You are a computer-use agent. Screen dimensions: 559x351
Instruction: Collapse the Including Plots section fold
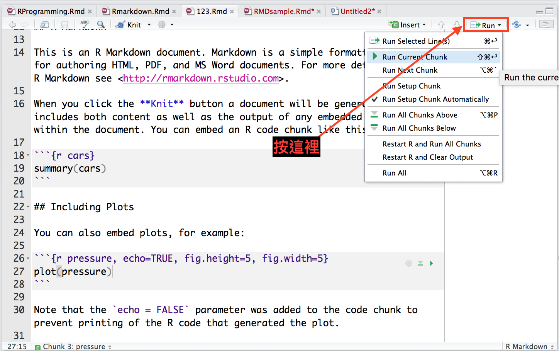coord(28,207)
